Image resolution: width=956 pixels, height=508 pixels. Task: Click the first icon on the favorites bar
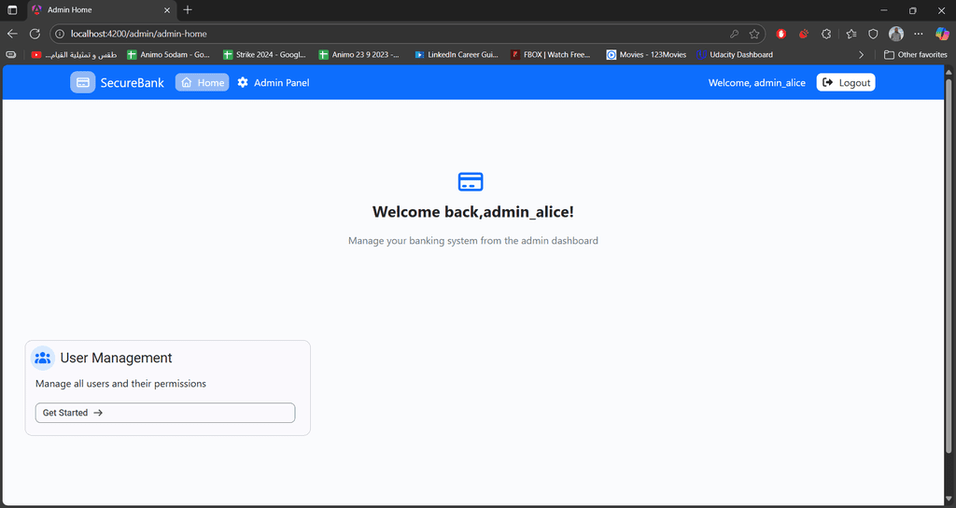point(11,55)
